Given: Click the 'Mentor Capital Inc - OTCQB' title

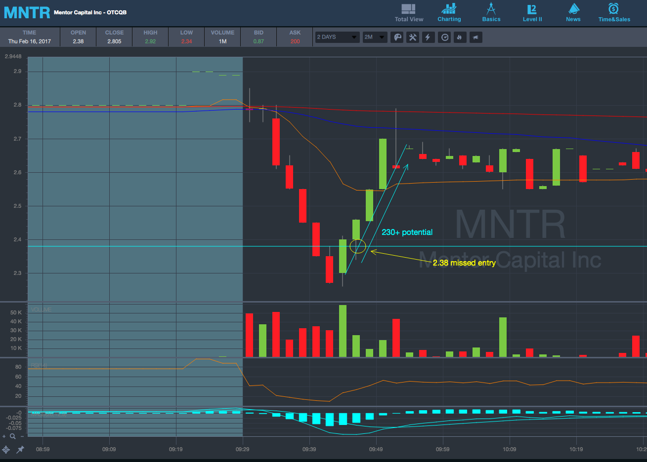Looking at the screenshot, I should click(90, 12).
